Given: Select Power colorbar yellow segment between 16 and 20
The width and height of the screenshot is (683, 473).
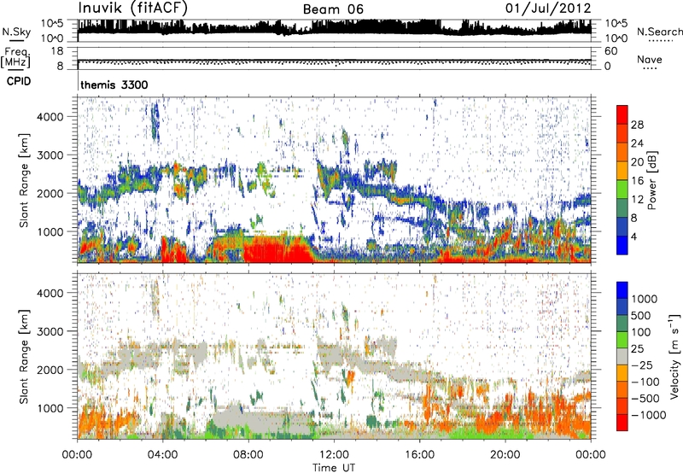Looking at the screenshot, I should (x=622, y=171).
